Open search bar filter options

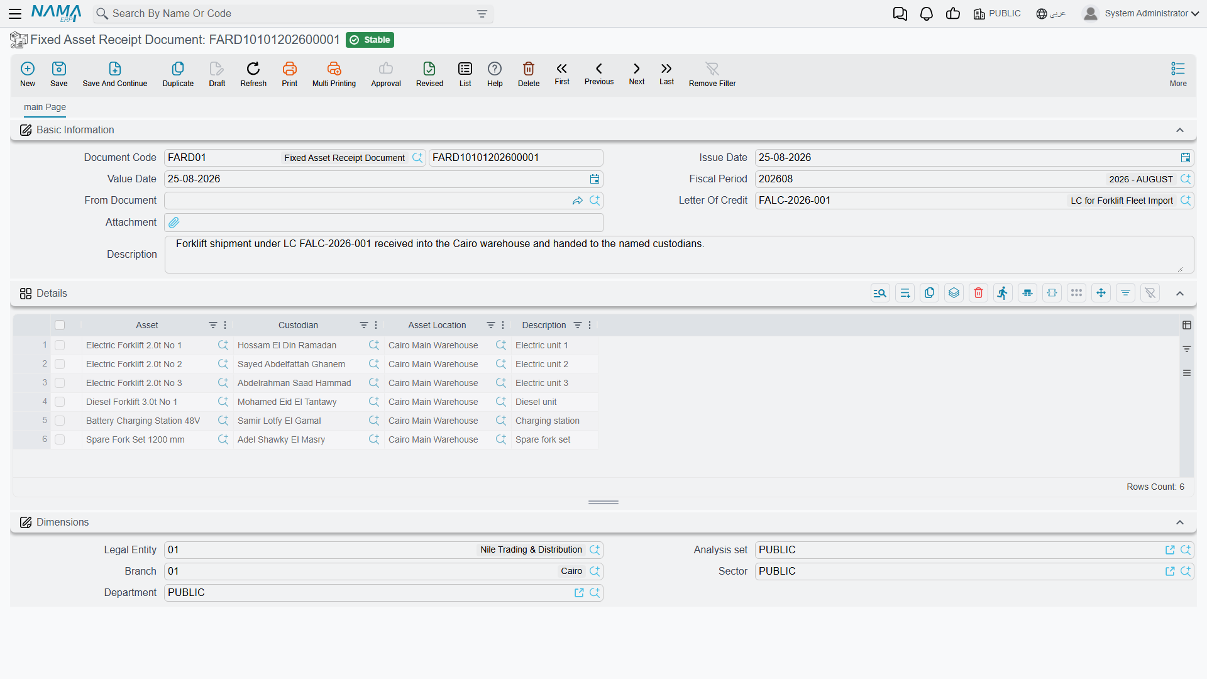tap(482, 14)
